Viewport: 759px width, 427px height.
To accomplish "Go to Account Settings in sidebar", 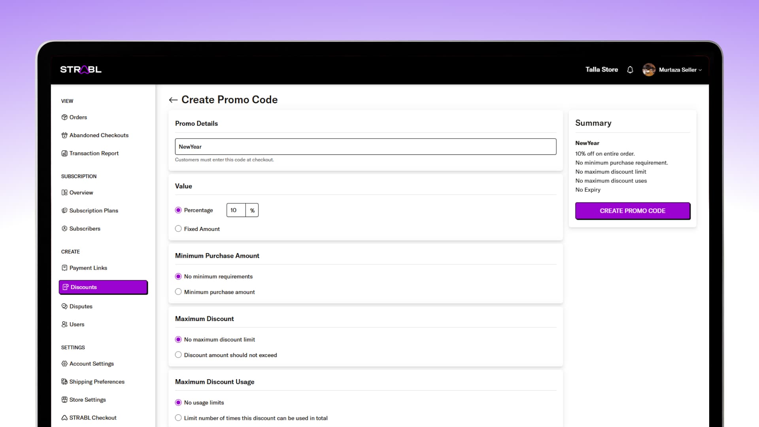I will pyautogui.click(x=91, y=364).
